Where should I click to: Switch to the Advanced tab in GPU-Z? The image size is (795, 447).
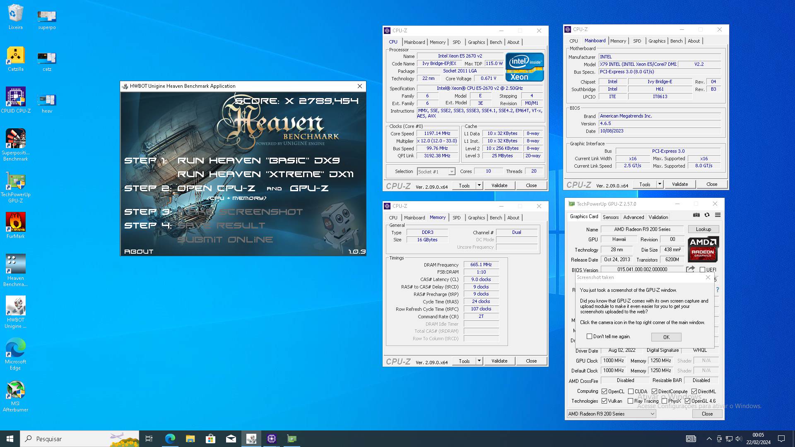pyautogui.click(x=634, y=217)
